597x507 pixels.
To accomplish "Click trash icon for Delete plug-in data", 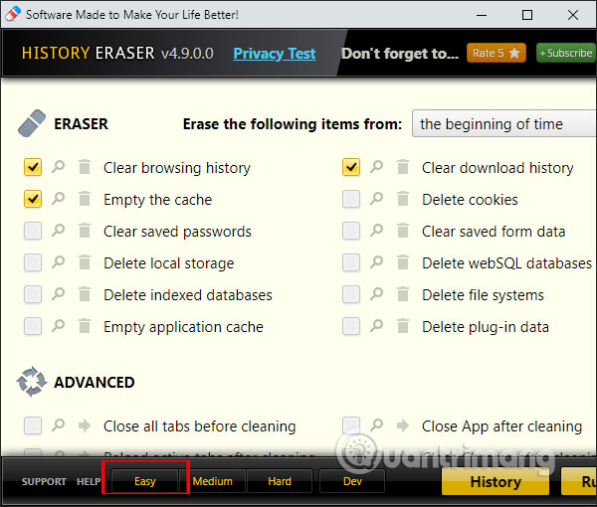I will click(403, 326).
